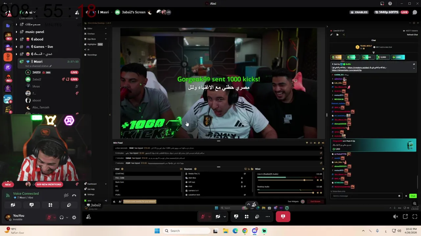Jump to 509 New Mentions
Viewport: 421px width, 236px height.
(49, 185)
